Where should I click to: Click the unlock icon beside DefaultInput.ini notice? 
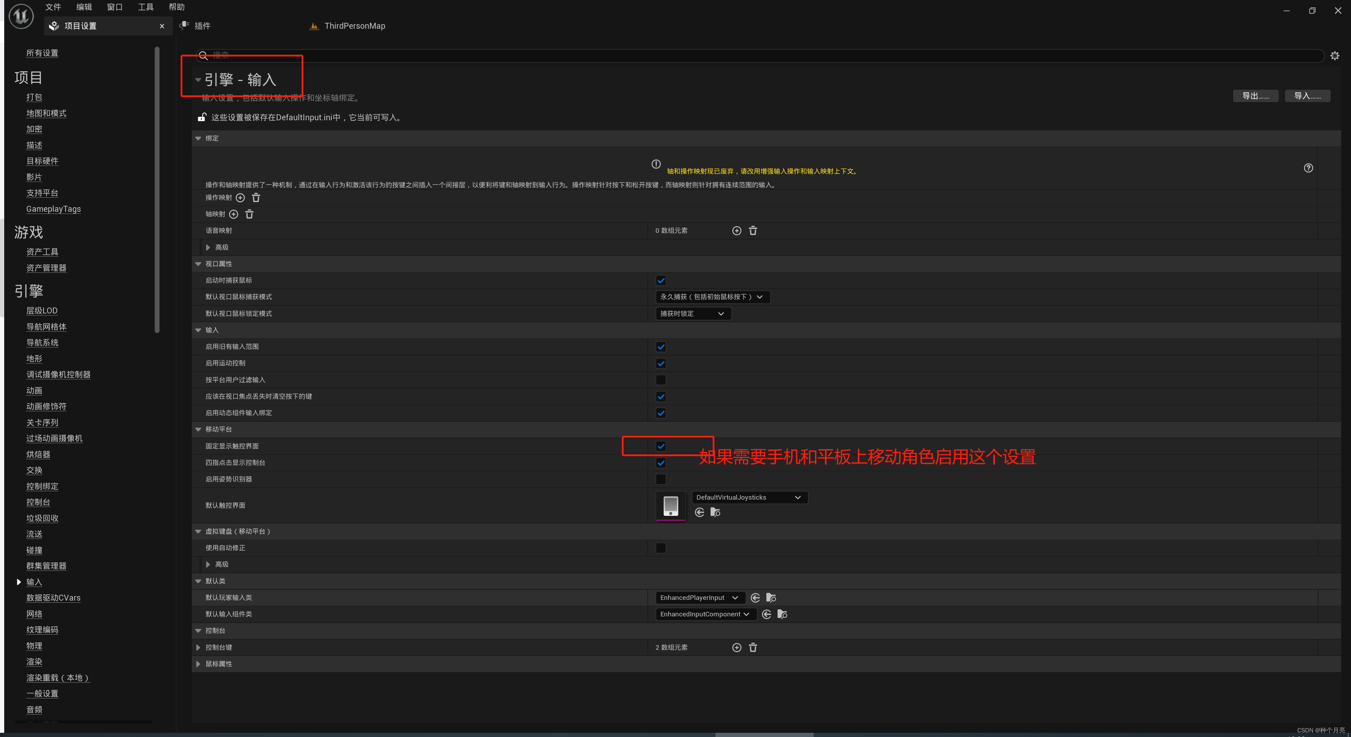pos(202,117)
